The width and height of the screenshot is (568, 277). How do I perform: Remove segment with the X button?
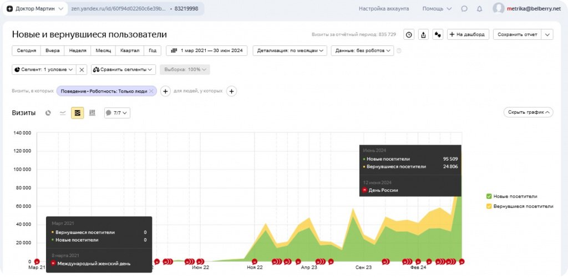[82, 70]
